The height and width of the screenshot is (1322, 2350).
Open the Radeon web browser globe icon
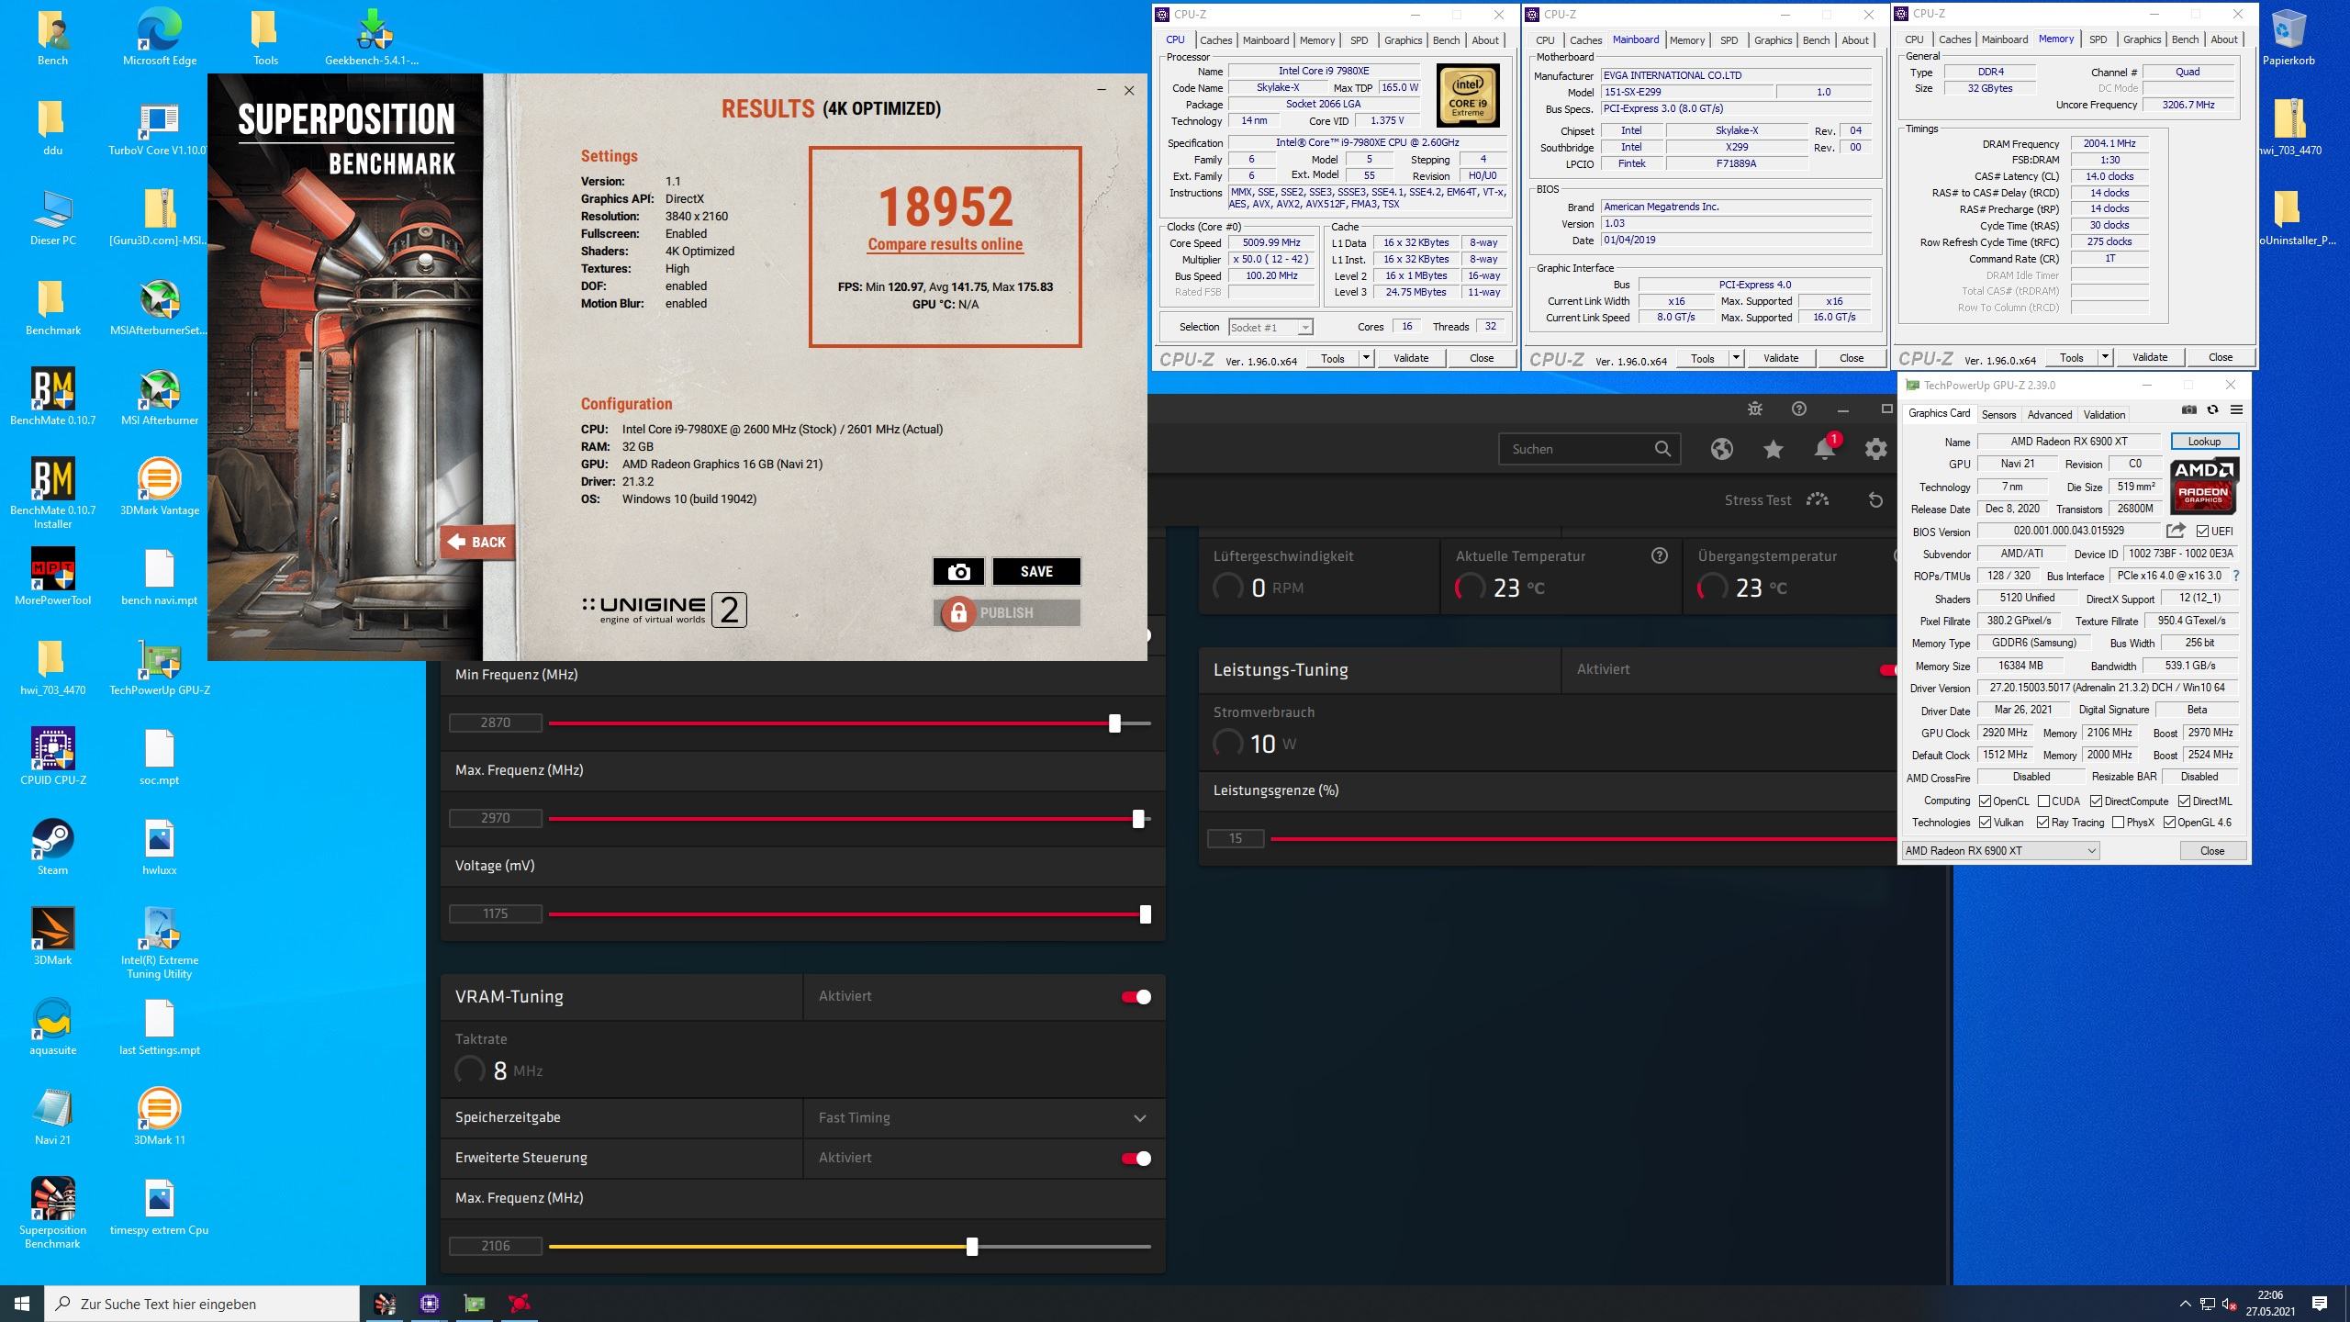pyautogui.click(x=1722, y=449)
